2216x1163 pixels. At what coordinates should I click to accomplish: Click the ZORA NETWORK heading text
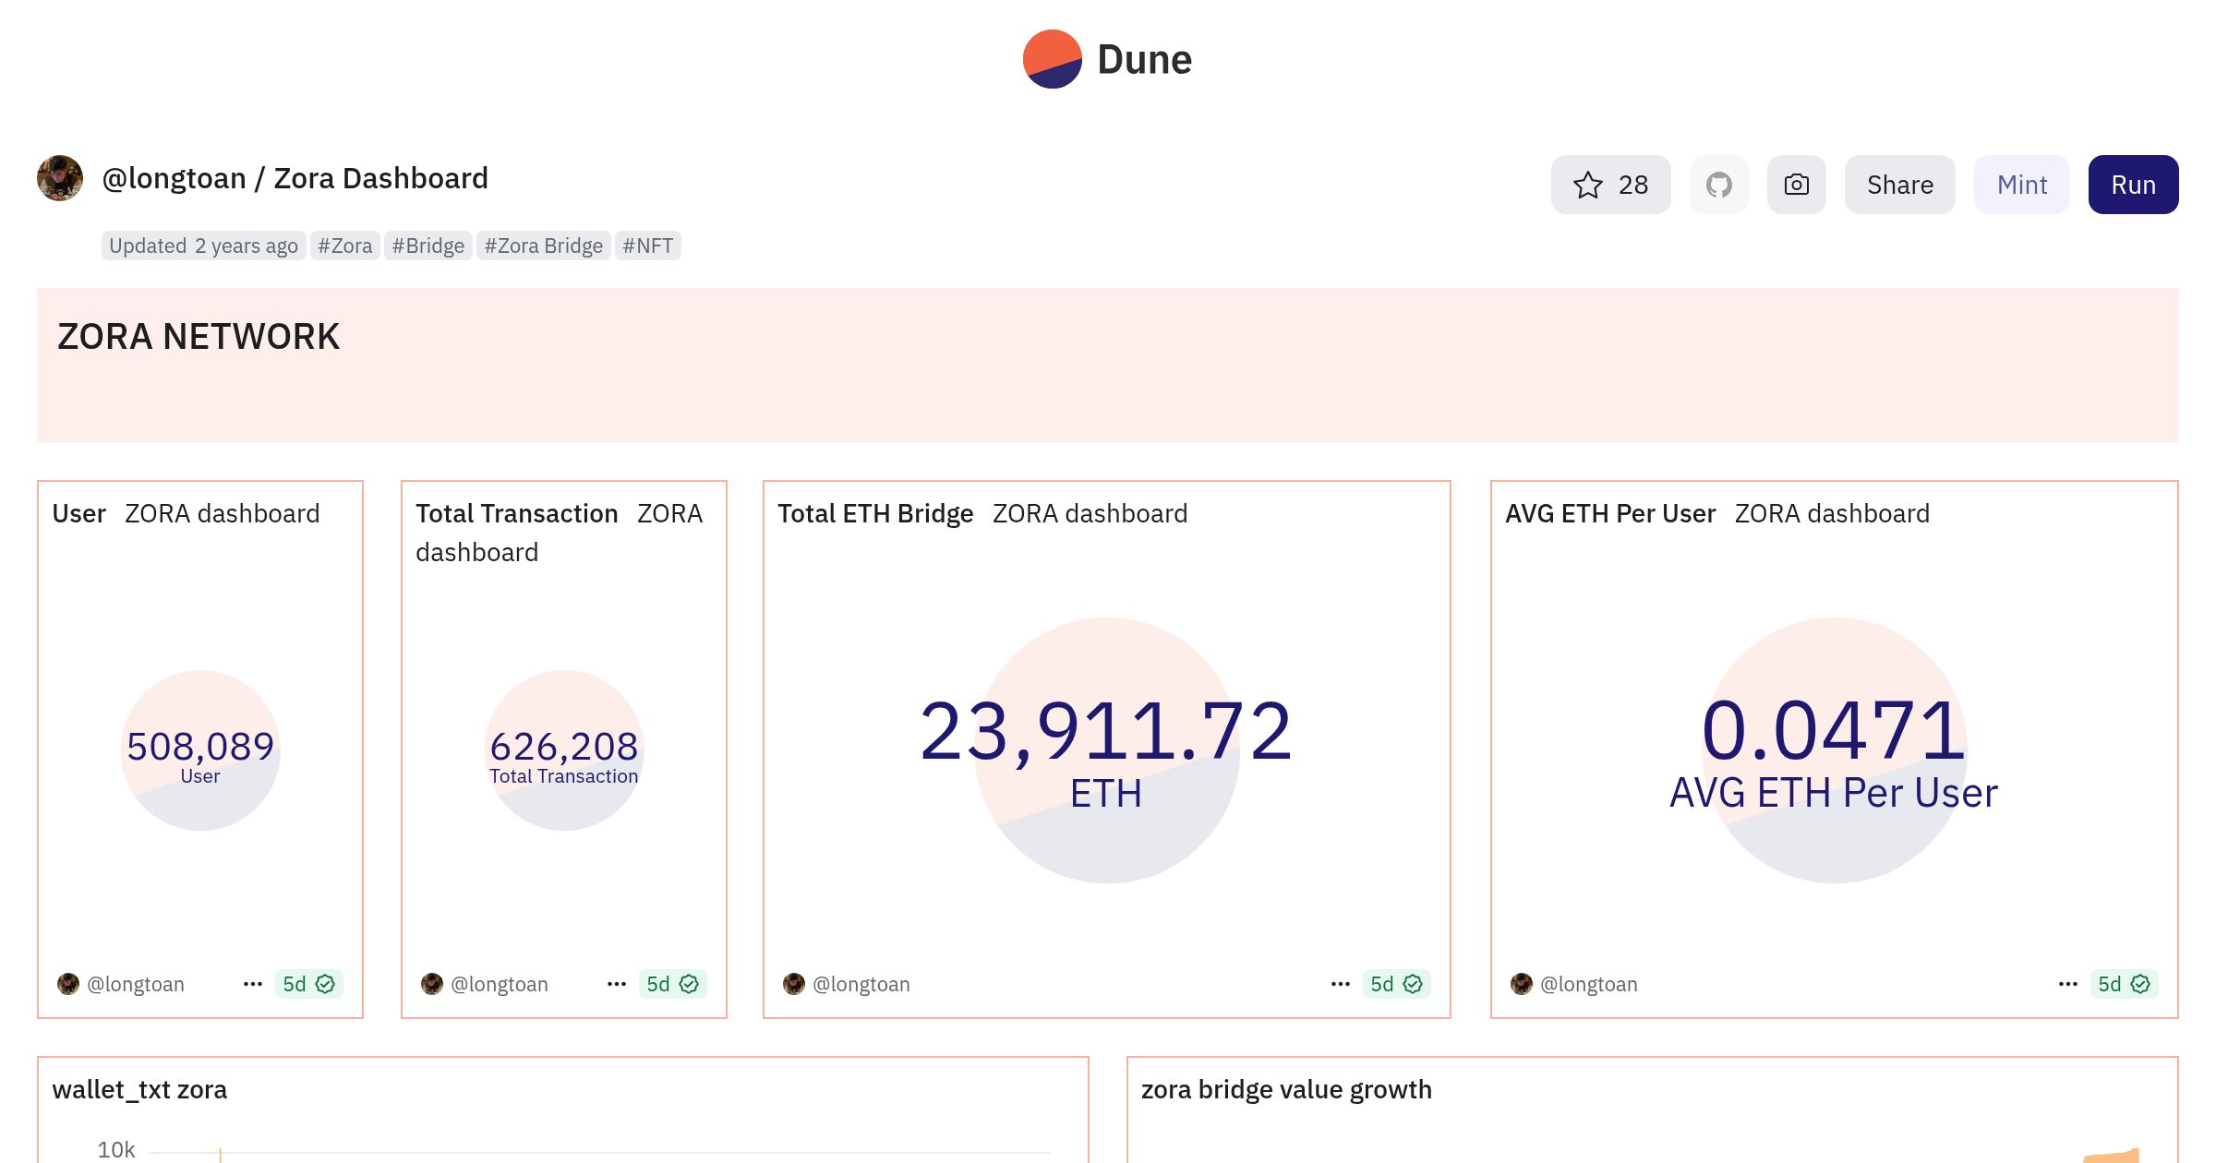point(199,336)
